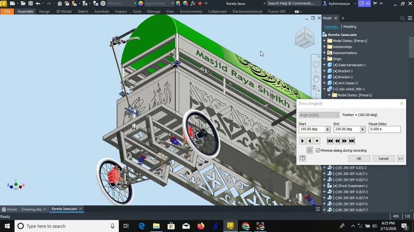Viewport: 414px width, 232px height.
Task: Expand the Relationships folder node
Action: click(x=324, y=47)
